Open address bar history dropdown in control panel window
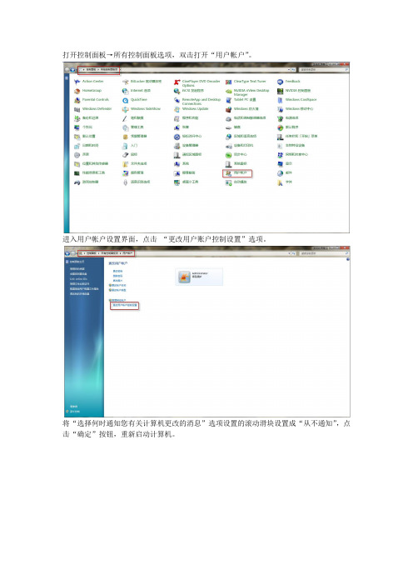The image size is (413, 585). (x=289, y=70)
